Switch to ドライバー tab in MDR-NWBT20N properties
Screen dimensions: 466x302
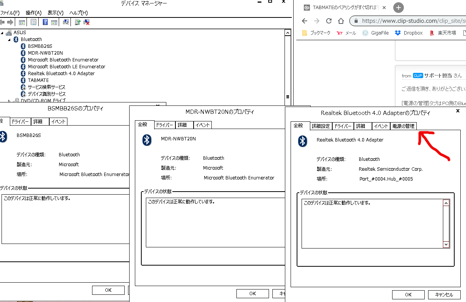click(164, 125)
